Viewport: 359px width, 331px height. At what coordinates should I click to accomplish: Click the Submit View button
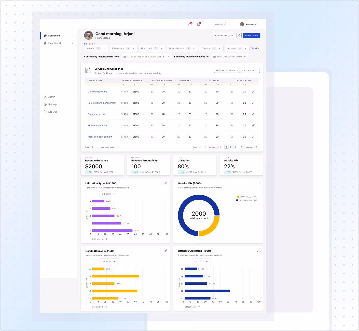click(x=251, y=35)
